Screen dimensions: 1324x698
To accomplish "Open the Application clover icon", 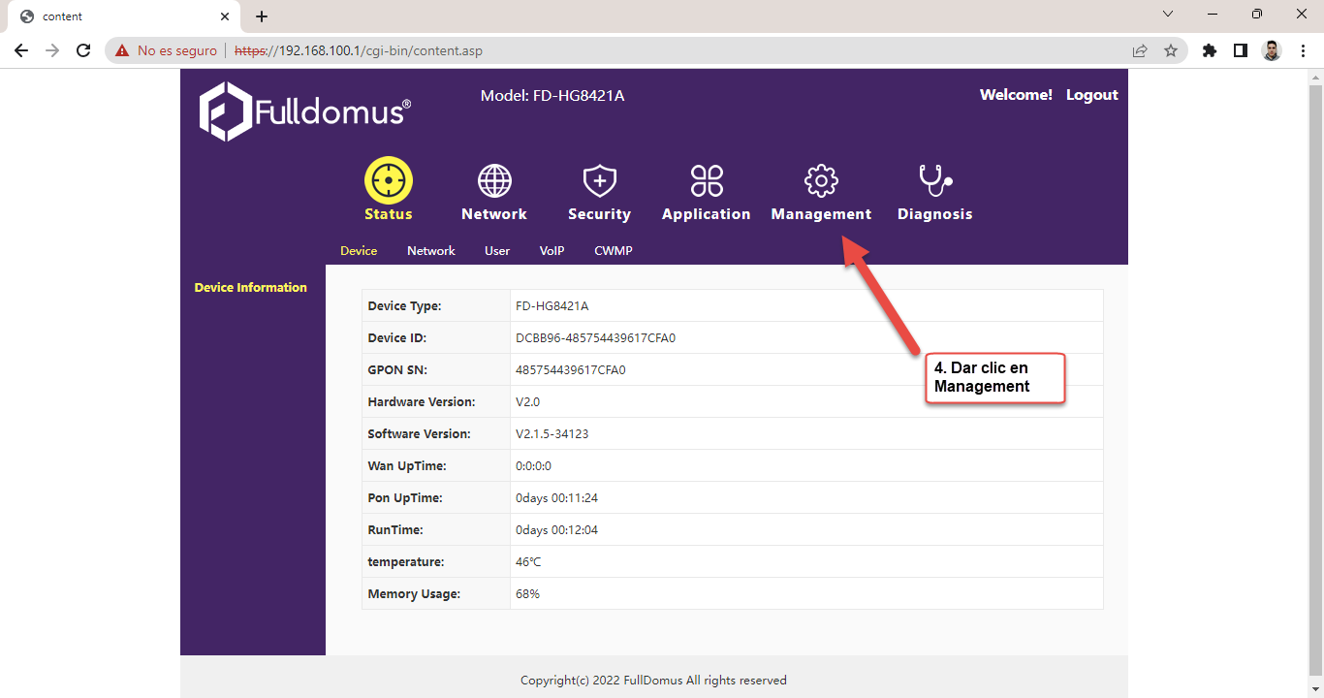I will pos(707,181).
